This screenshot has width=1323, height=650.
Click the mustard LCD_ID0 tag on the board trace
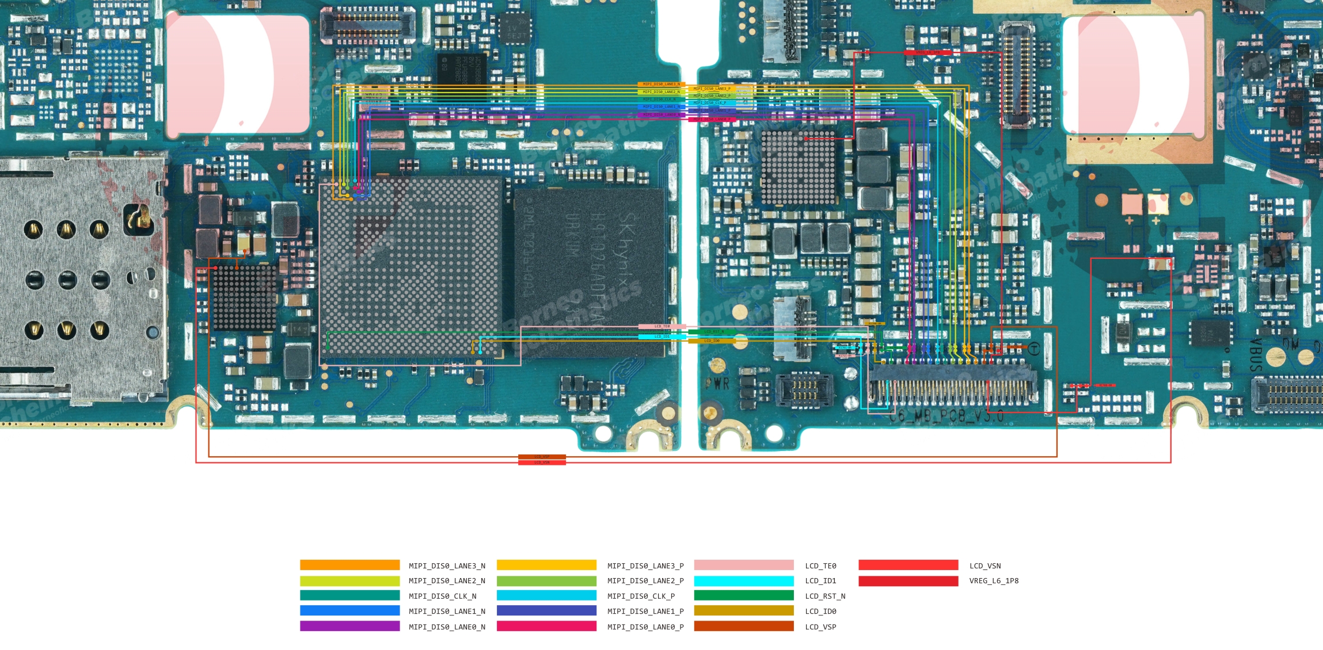click(x=712, y=341)
